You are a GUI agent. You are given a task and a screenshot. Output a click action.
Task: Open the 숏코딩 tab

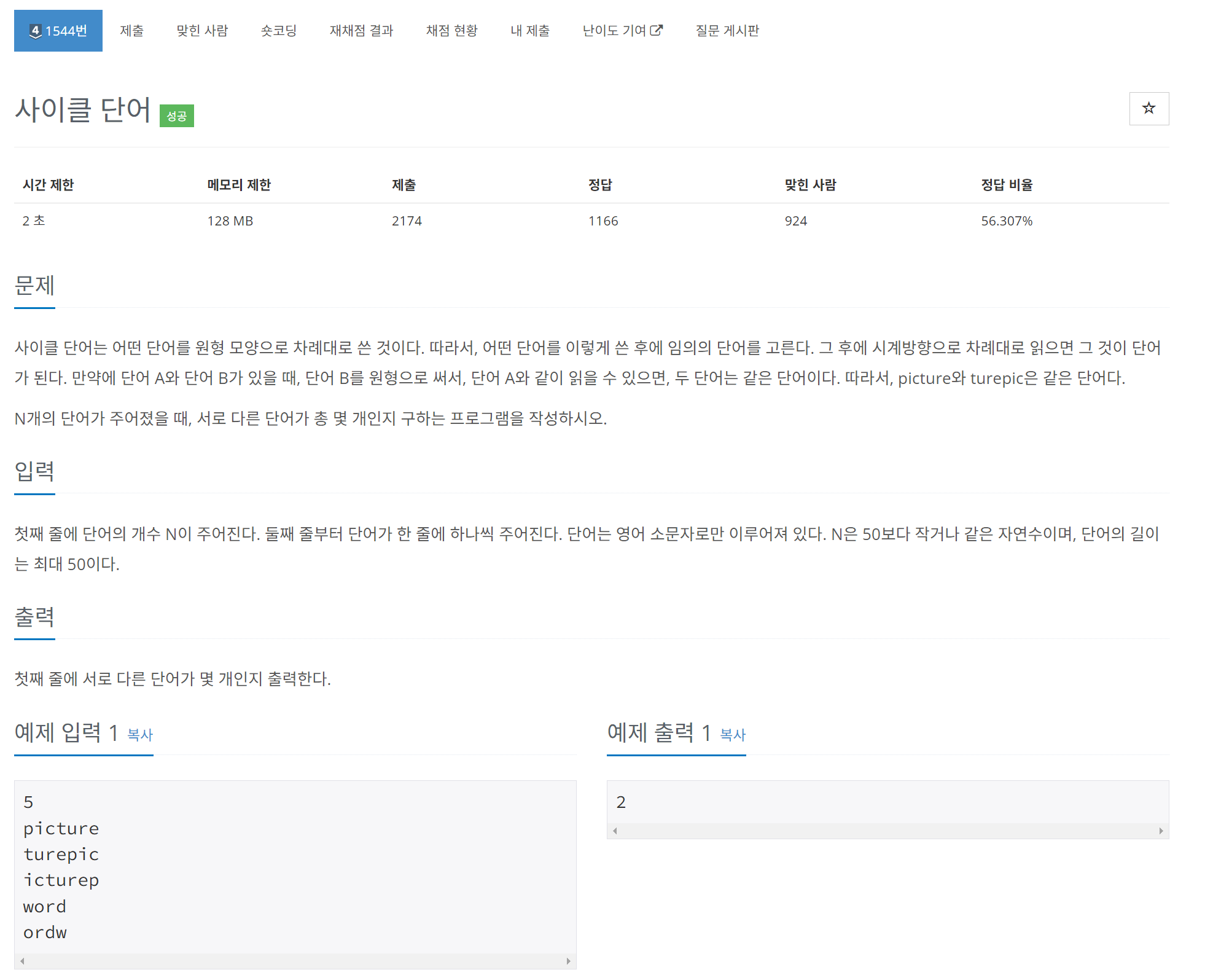pyautogui.click(x=278, y=31)
